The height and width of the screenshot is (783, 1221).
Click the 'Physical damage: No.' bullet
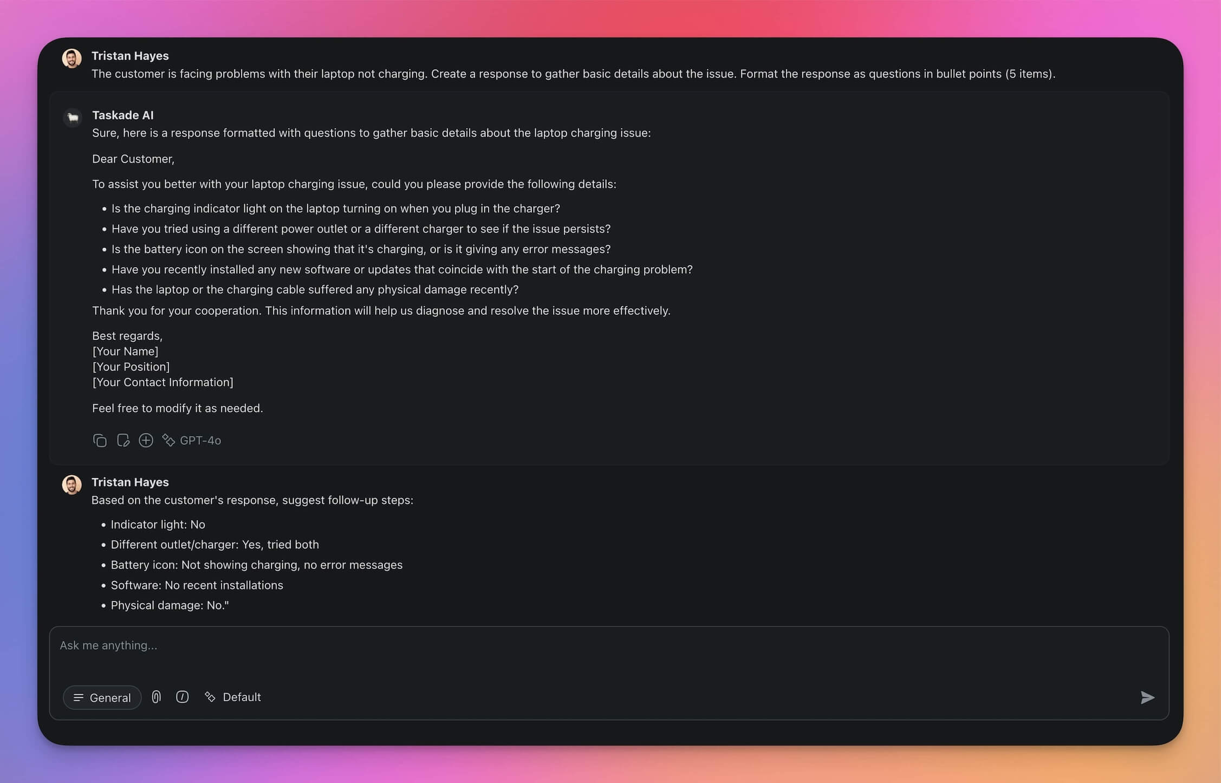pyautogui.click(x=170, y=605)
